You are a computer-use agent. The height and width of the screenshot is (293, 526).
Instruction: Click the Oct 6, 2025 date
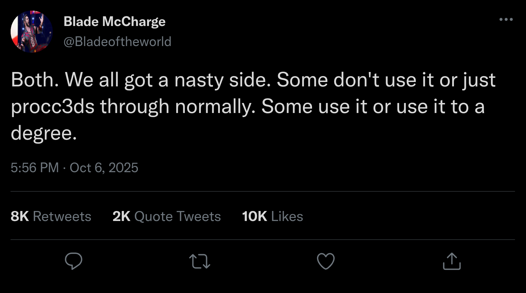coord(104,168)
